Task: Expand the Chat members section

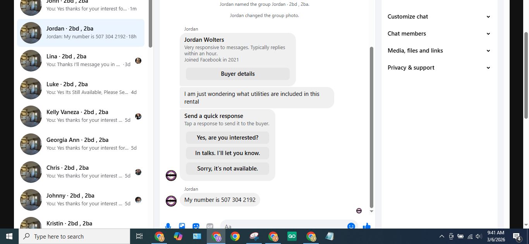Action: 439,34
